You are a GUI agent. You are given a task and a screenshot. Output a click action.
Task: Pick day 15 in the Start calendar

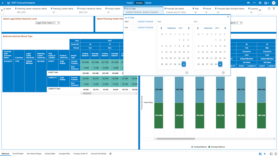[x=179, y=52]
